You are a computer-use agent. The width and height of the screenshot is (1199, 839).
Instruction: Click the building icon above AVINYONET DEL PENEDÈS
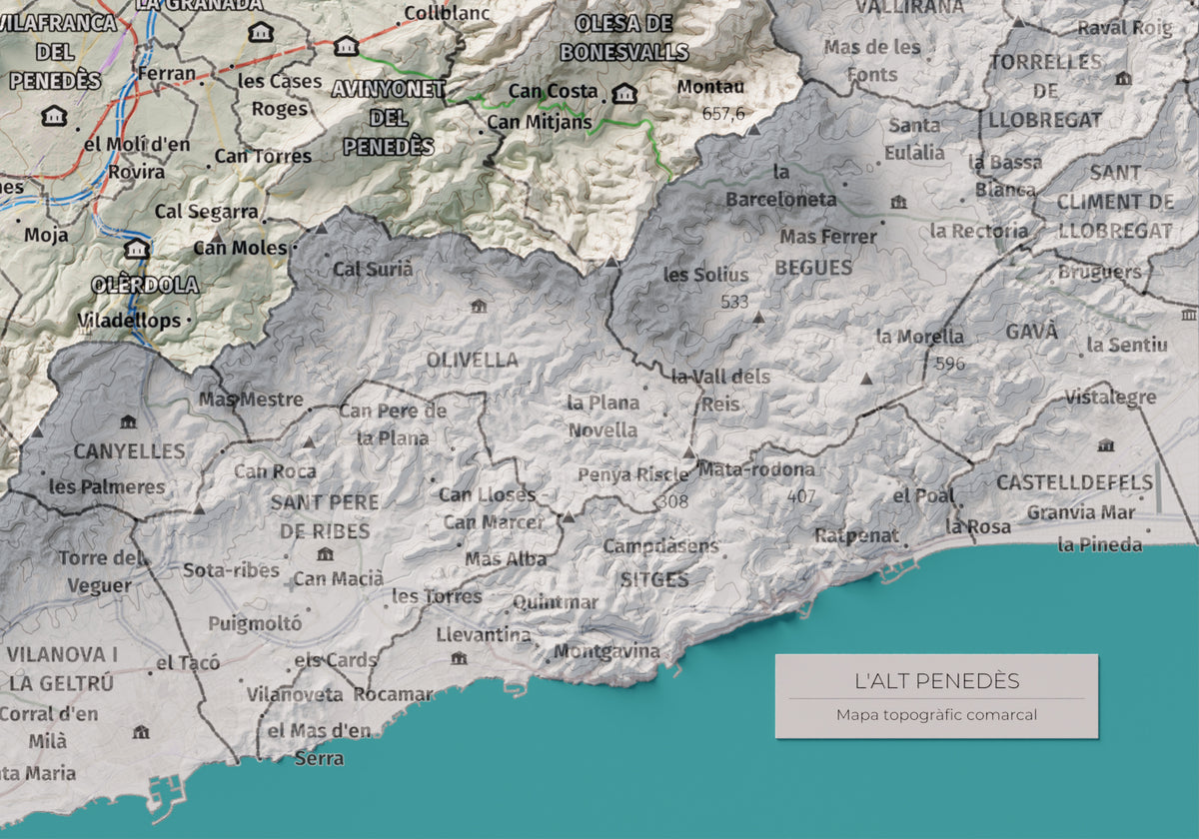pyautogui.click(x=346, y=46)
